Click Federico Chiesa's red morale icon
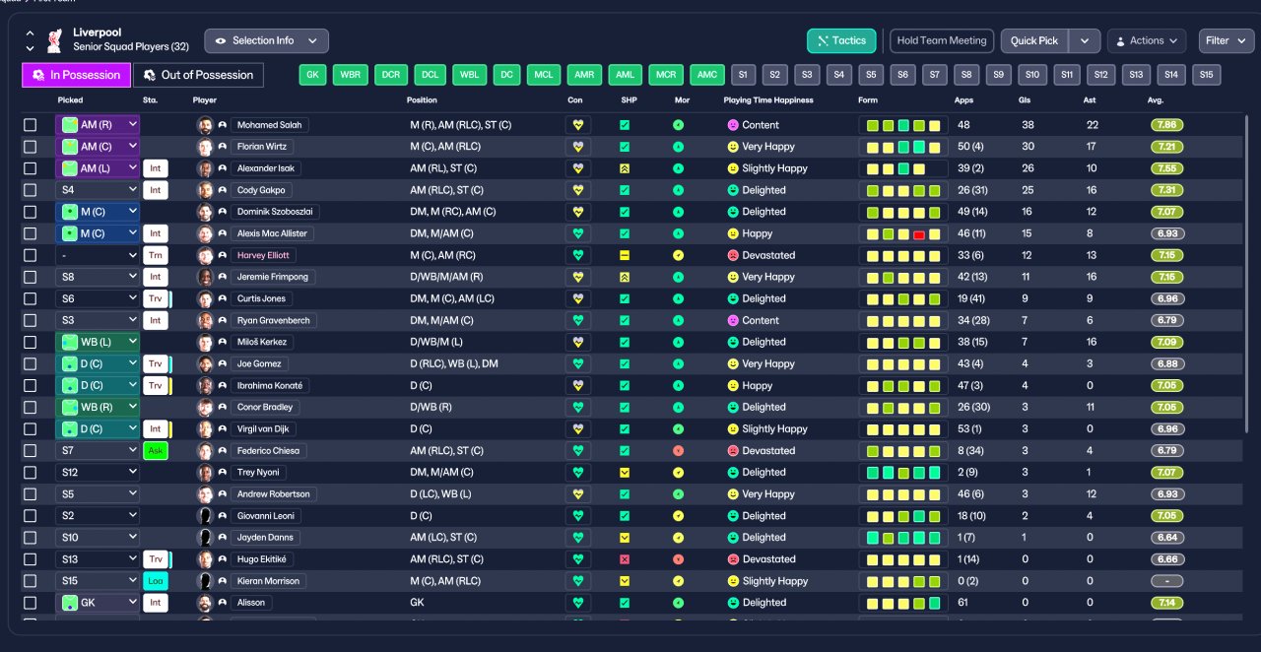The width and height of the screenshot is (1261, 652). coord(678,451)
